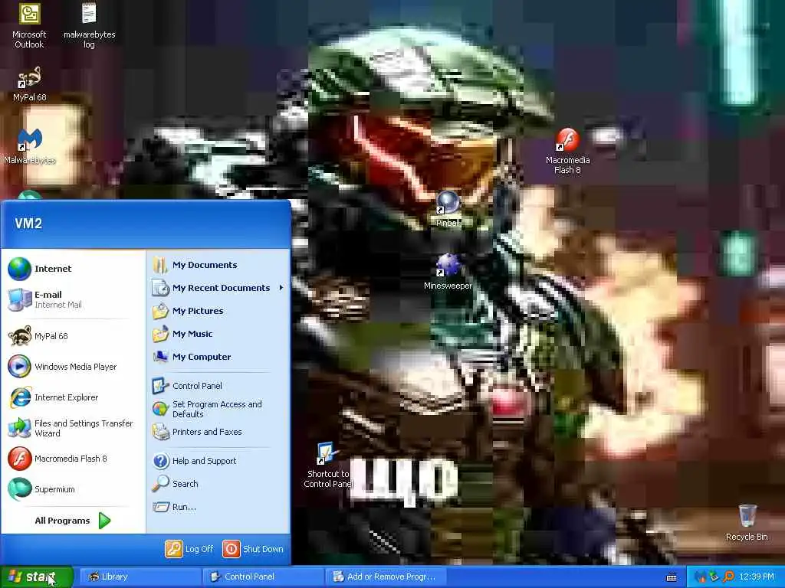Open Control Panel from Start menu
The height and width of the screenshot is (588, 785).
coord(218,386)
